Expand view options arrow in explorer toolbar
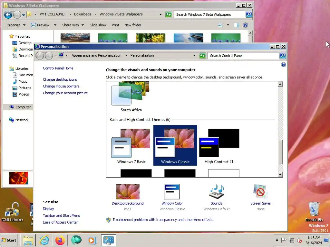Image resolution: width=330 pixels, height=247 pixels. 228,25
